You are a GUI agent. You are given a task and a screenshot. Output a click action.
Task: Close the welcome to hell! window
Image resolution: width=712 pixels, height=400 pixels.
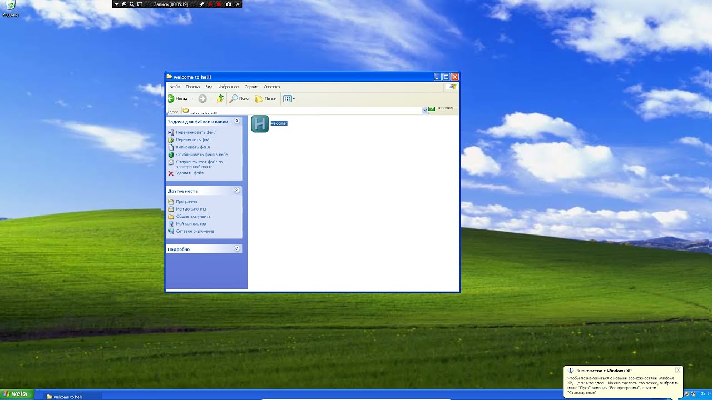454,77
